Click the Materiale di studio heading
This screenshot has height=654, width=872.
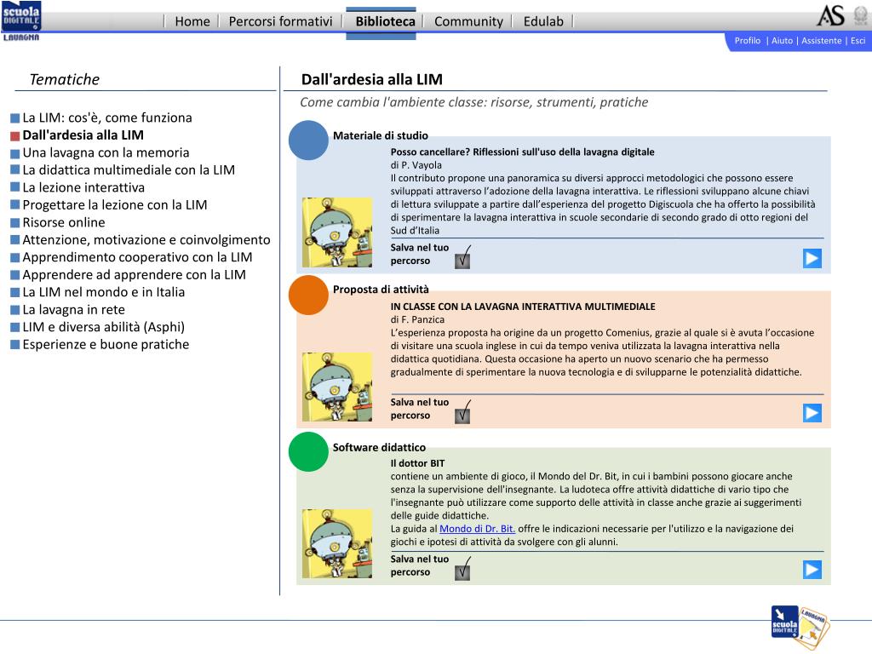[381, 135]
